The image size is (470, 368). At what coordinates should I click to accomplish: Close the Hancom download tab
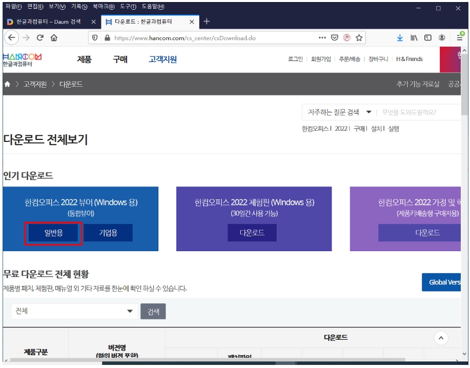tap(192, 22)
